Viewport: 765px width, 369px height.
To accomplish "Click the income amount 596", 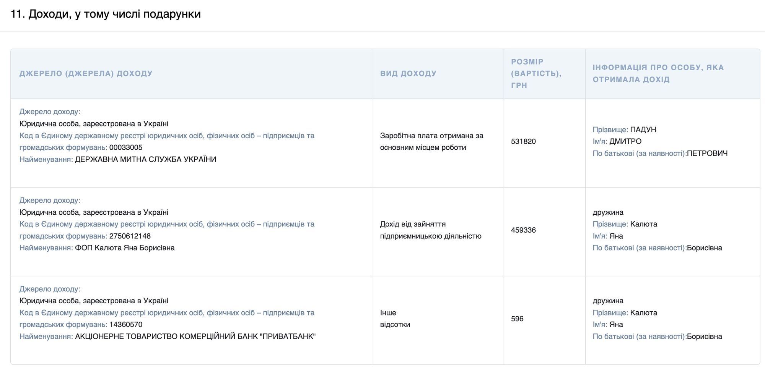I will click(x=517, y=319).
